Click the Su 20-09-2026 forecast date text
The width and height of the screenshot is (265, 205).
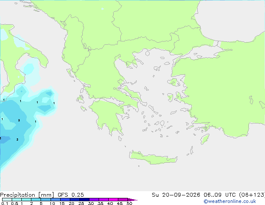coord(176,195)
